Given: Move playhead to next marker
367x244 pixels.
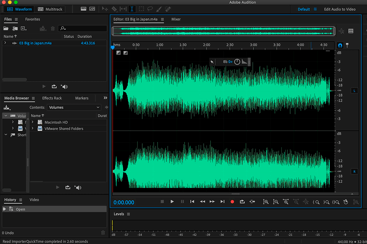Looking at the screenshot, I should coord(222,202).
